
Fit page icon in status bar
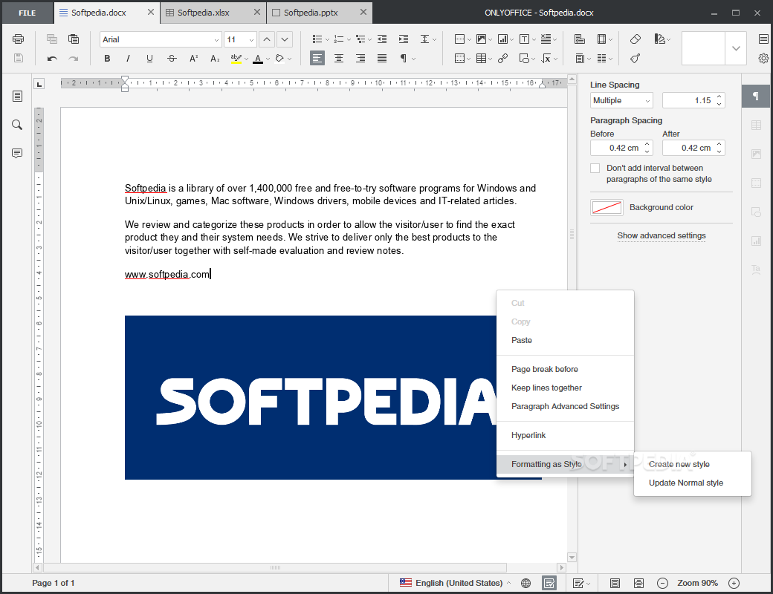point(615,583)
